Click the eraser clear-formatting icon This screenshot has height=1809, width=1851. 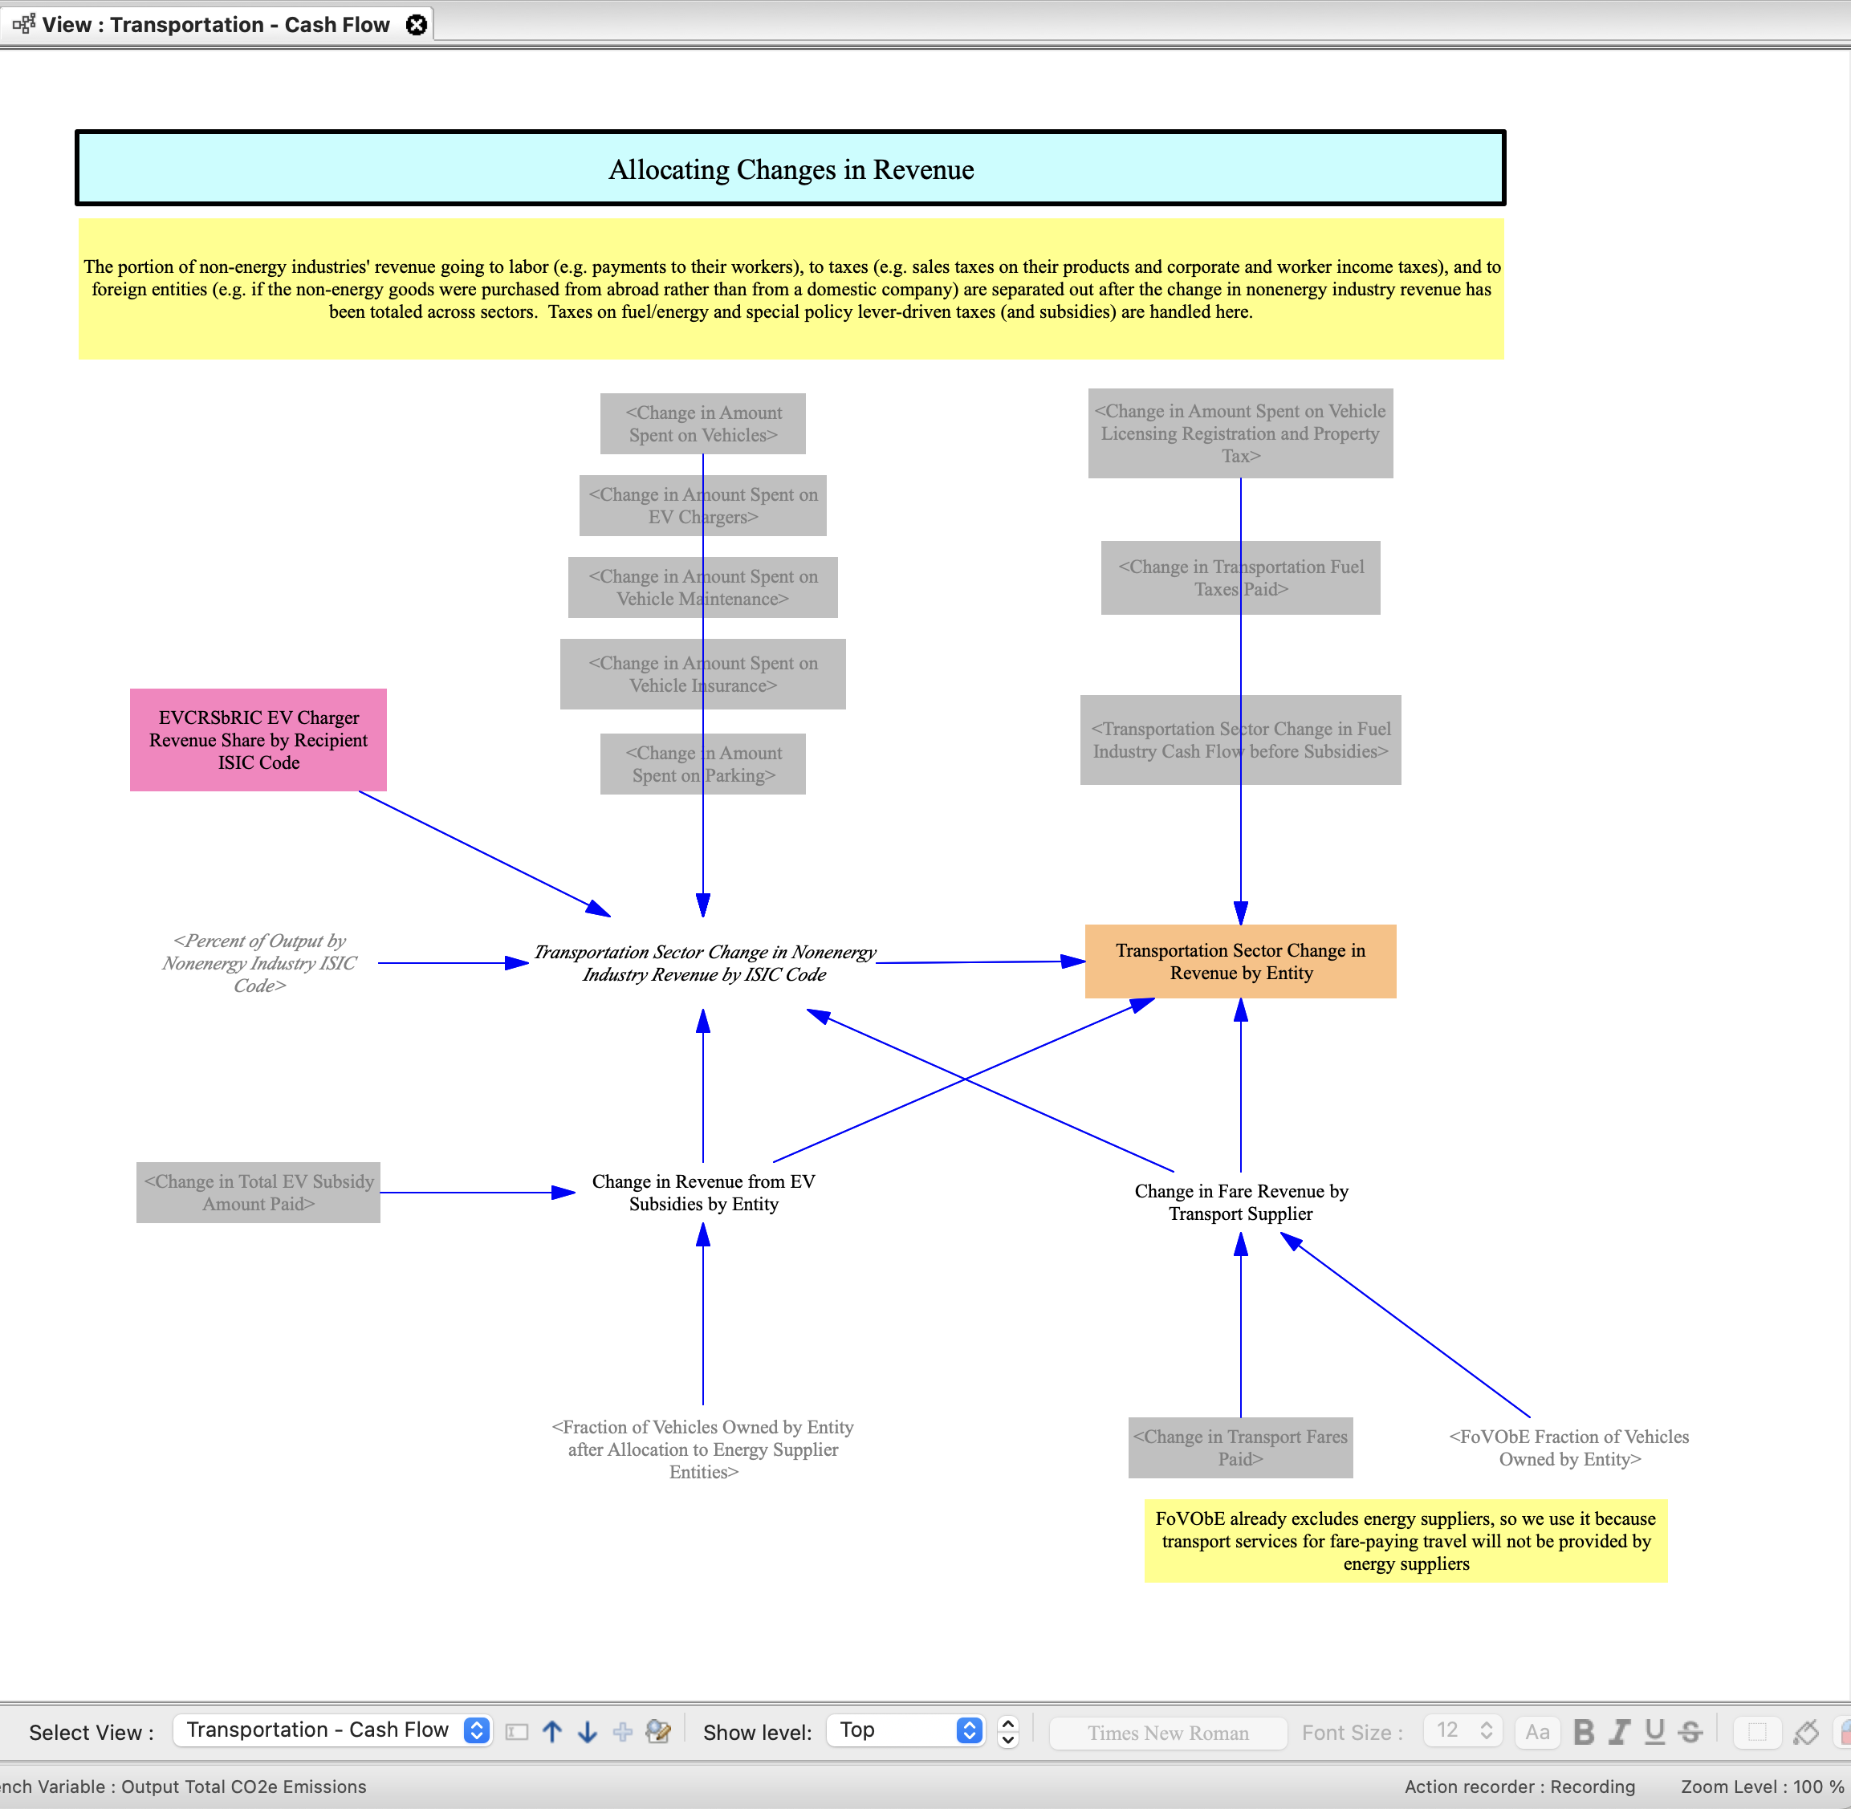click(1805, 1732)
